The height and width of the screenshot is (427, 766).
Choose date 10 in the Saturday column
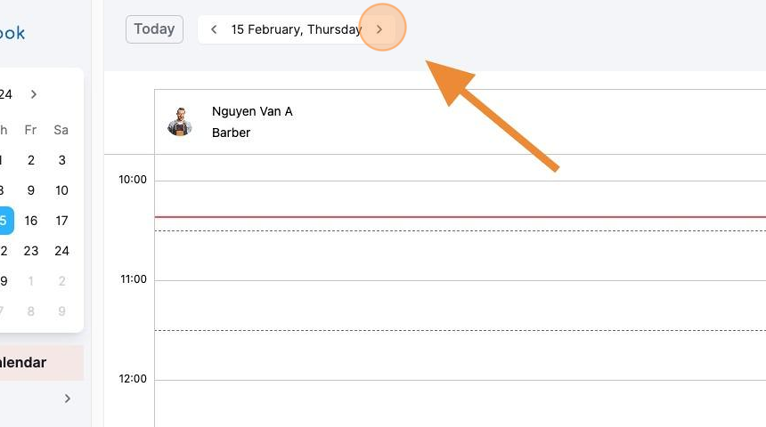pos(61,190)
